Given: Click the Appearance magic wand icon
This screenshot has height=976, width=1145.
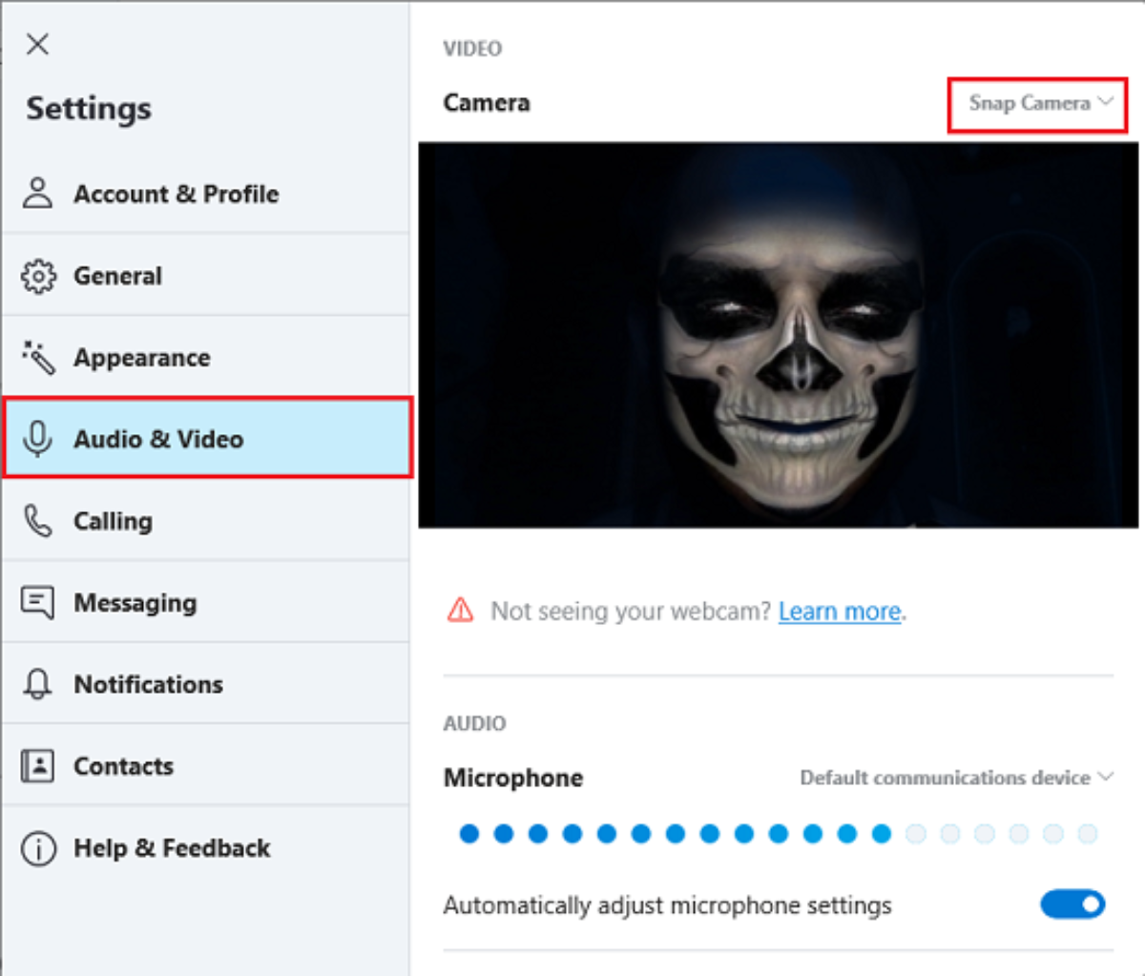Looking at the screenshot, I should point(38,358).
